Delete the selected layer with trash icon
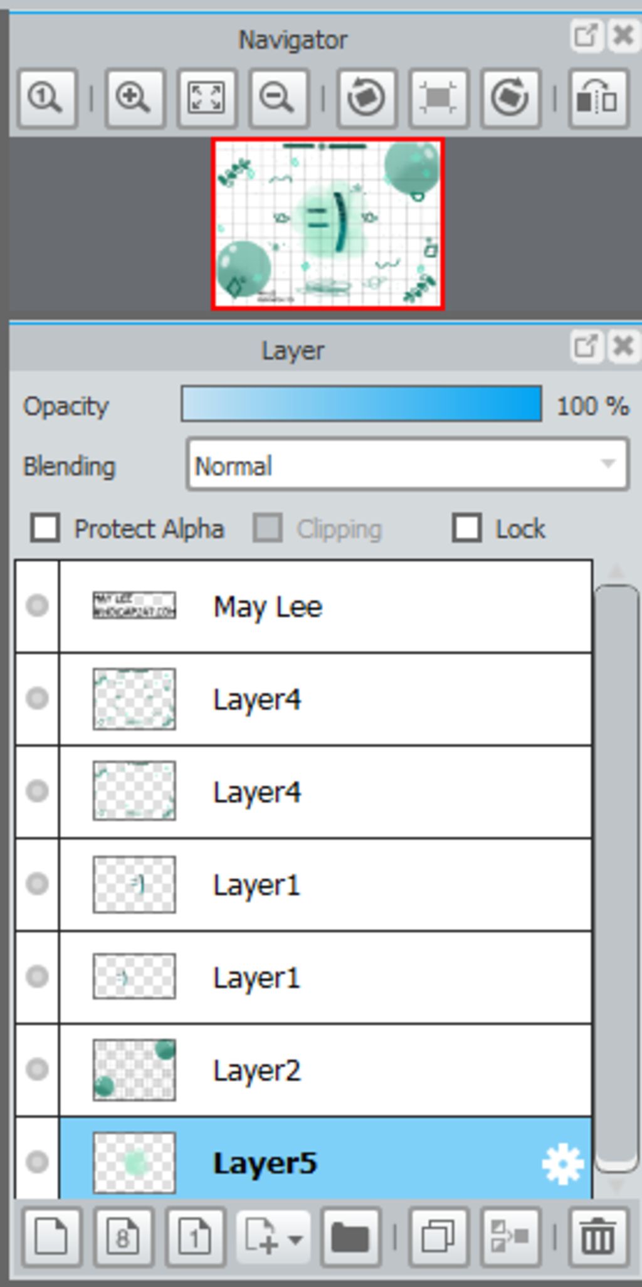 (597, 1237)
